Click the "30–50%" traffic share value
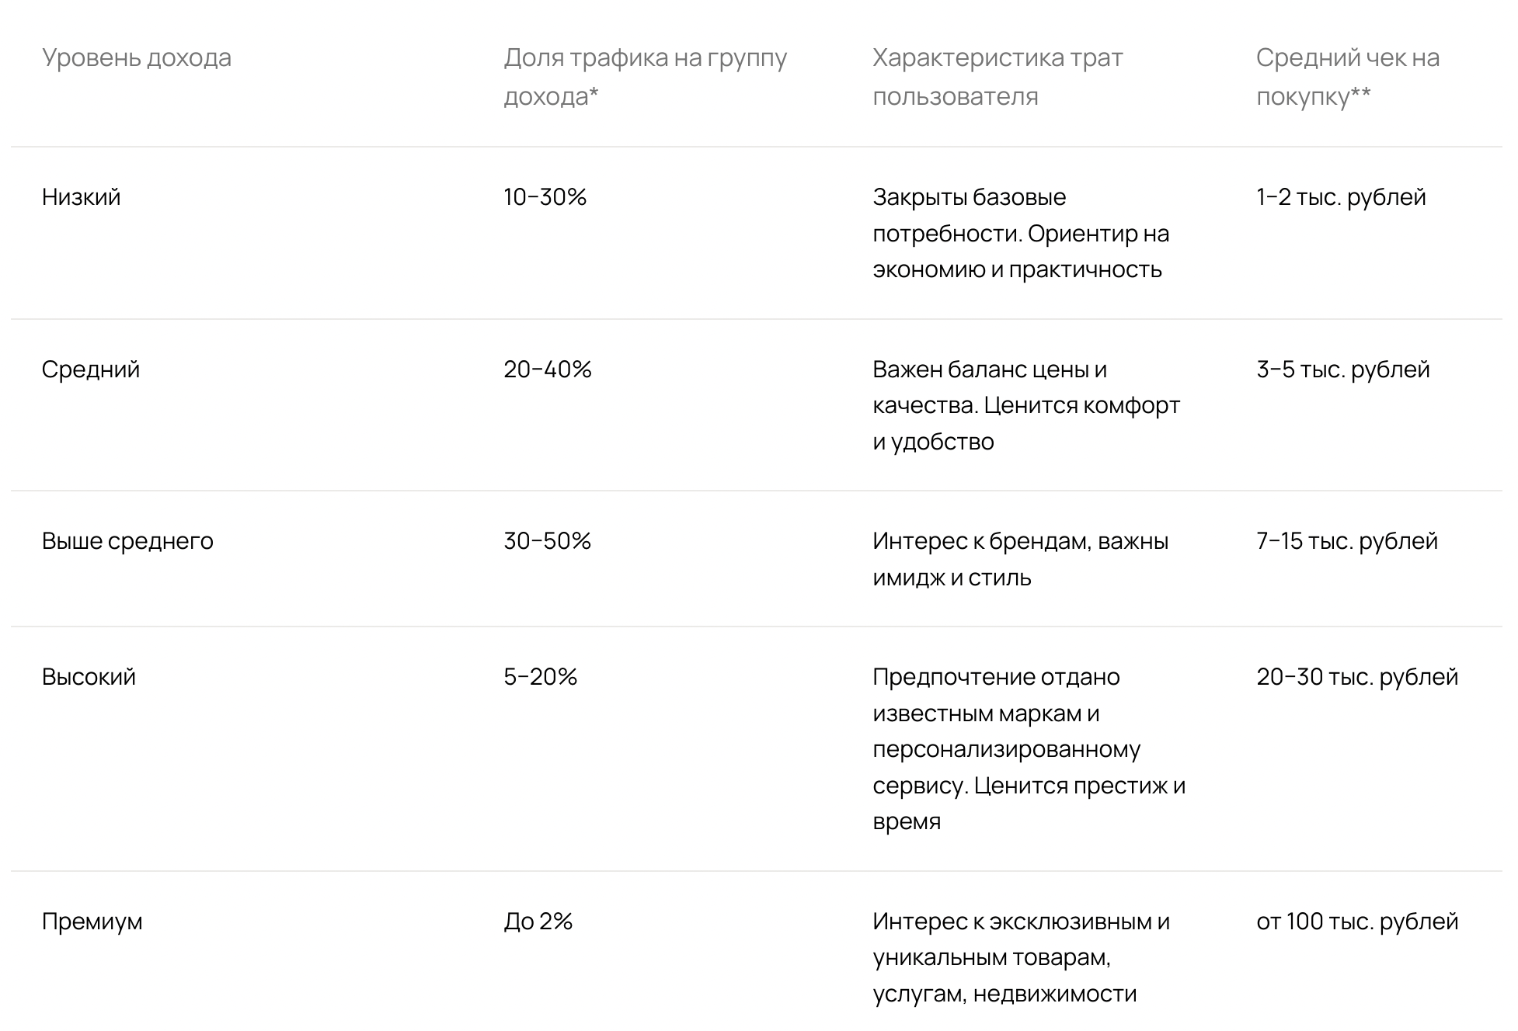Image resolution: width=1518 pixels, height=1031 pixels. tap(547, 541)
